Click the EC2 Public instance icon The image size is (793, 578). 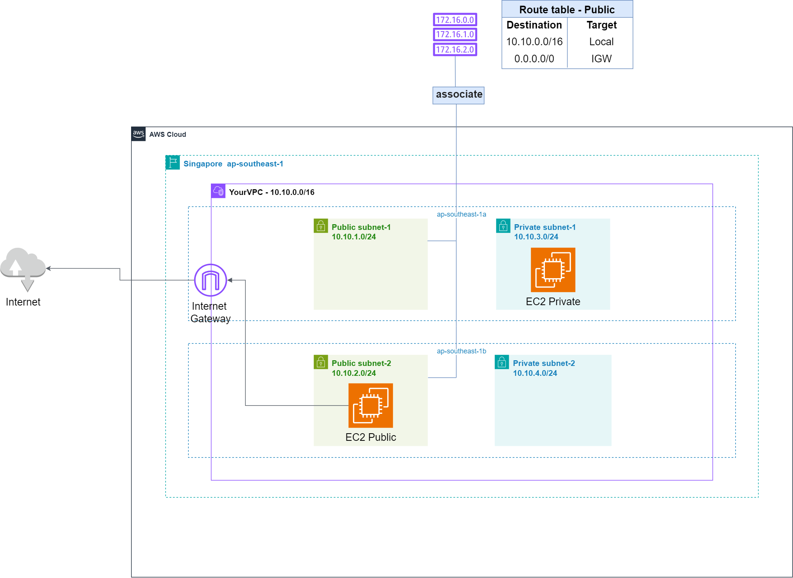(x=370, y=405)
